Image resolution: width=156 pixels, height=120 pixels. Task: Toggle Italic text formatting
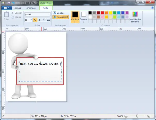[x=39, y=20]
